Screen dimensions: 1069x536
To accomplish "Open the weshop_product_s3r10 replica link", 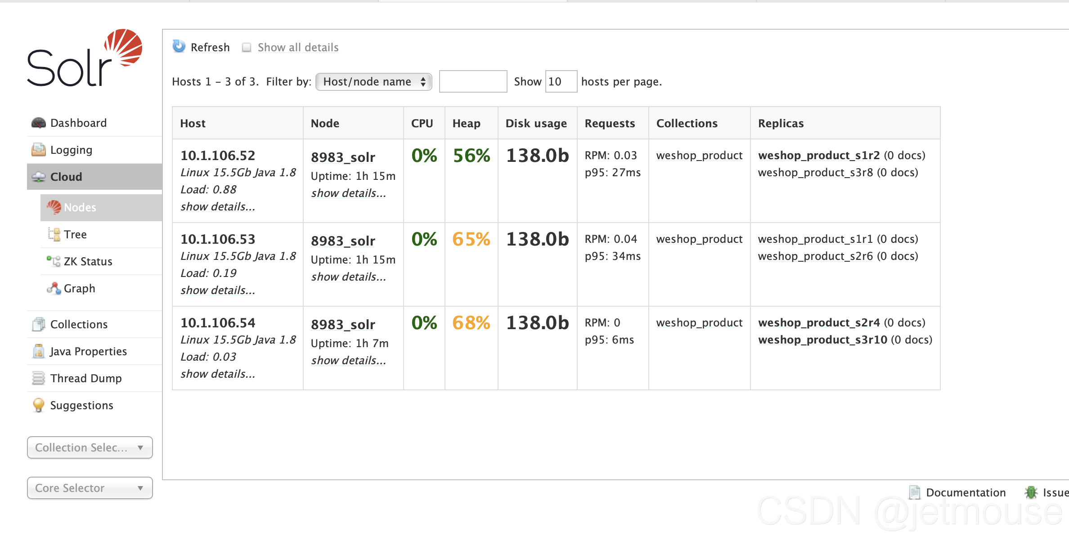I will coord(822,339).
